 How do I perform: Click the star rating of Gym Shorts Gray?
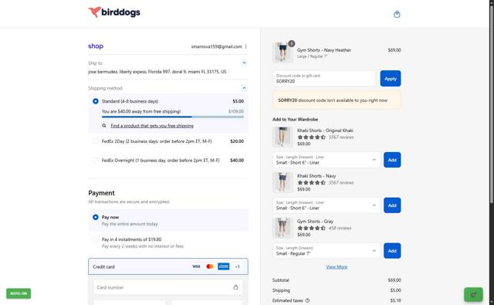pos(311,228)
